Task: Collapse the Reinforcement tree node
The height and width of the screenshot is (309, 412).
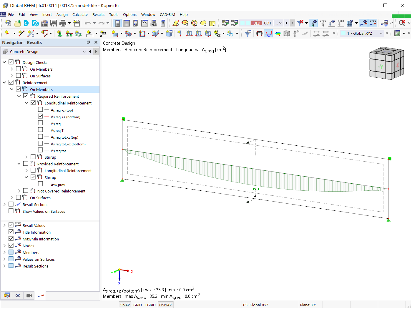Action: pos(4,82)
